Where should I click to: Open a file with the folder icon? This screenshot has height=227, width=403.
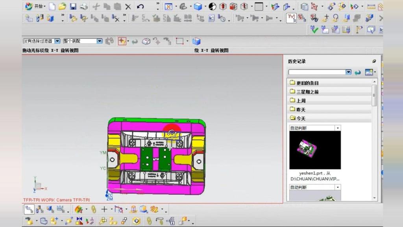[x=62, y=6]
